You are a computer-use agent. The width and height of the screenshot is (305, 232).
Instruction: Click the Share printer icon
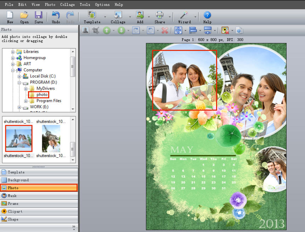160,15
